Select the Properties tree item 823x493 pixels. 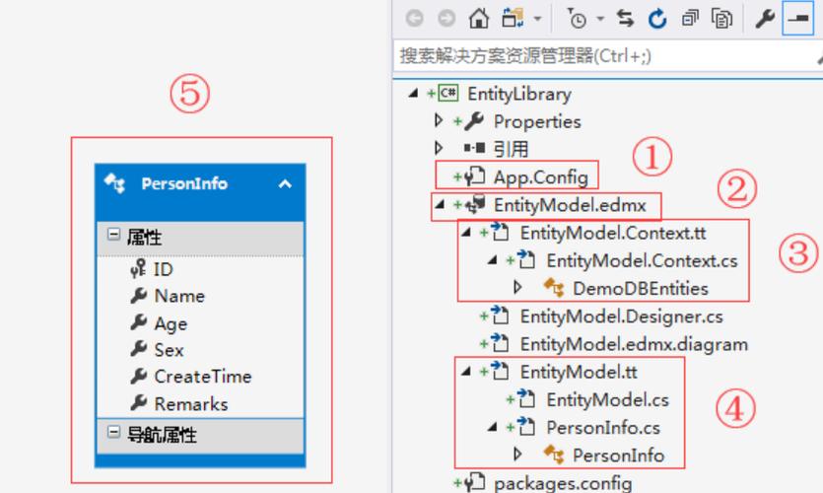[537, 121]
